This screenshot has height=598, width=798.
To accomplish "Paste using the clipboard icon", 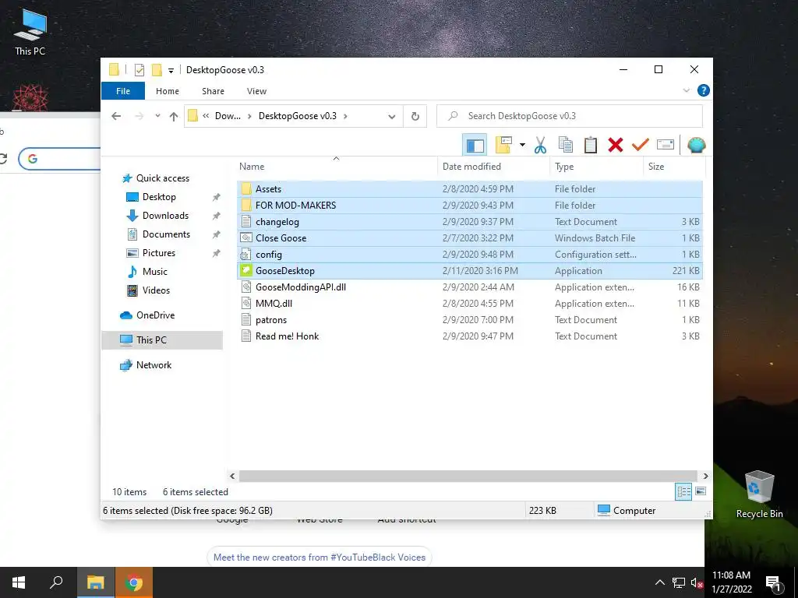I will click(591, 146).
